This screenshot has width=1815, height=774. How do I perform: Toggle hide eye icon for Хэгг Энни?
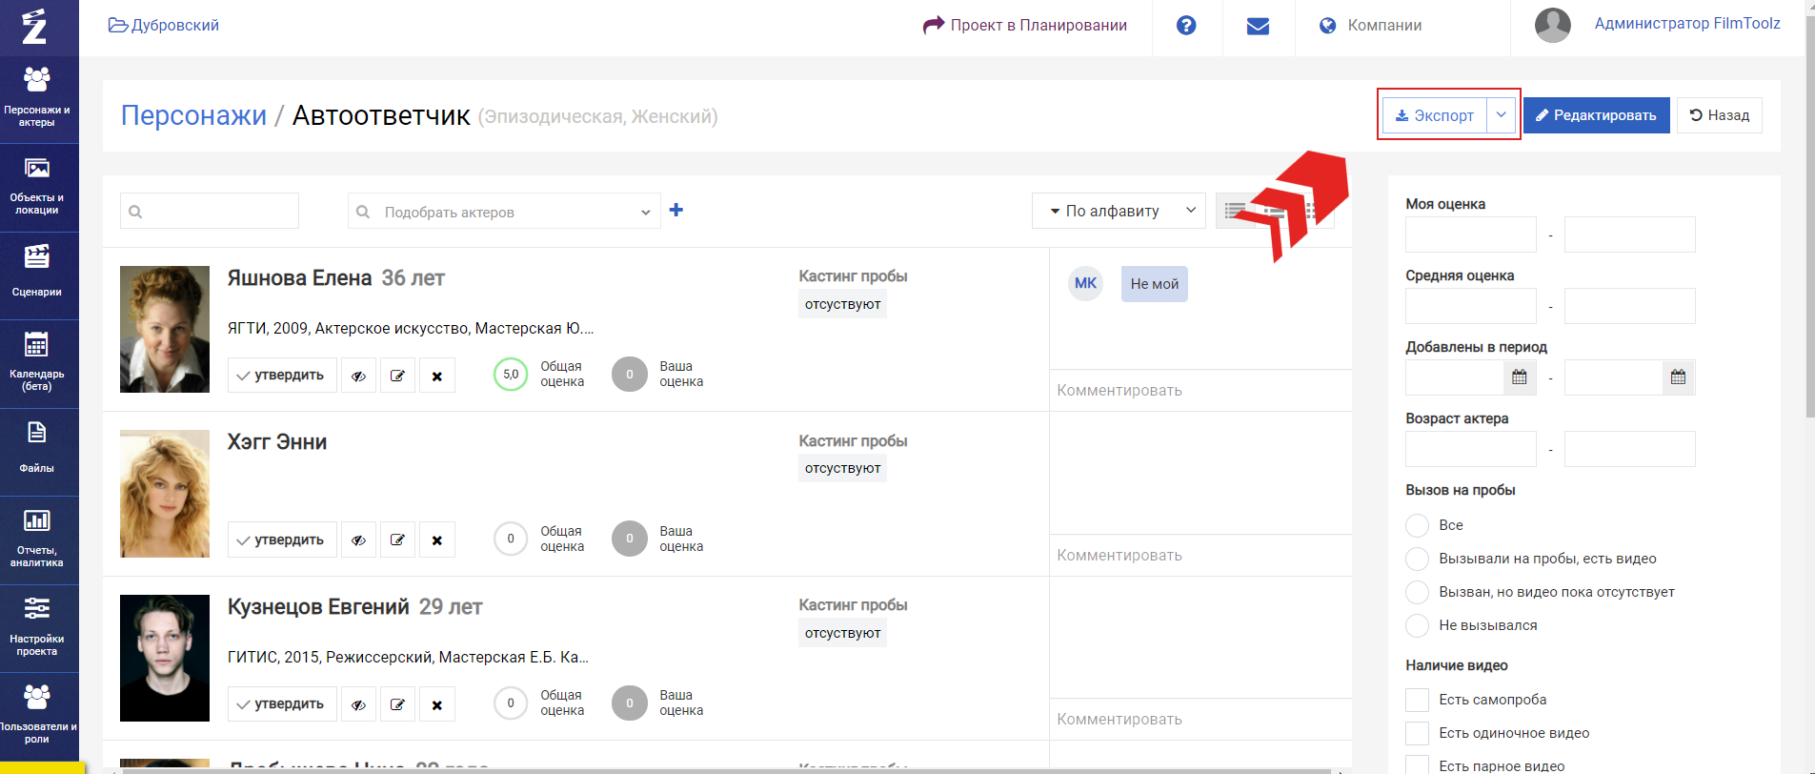tap(358, 540)
